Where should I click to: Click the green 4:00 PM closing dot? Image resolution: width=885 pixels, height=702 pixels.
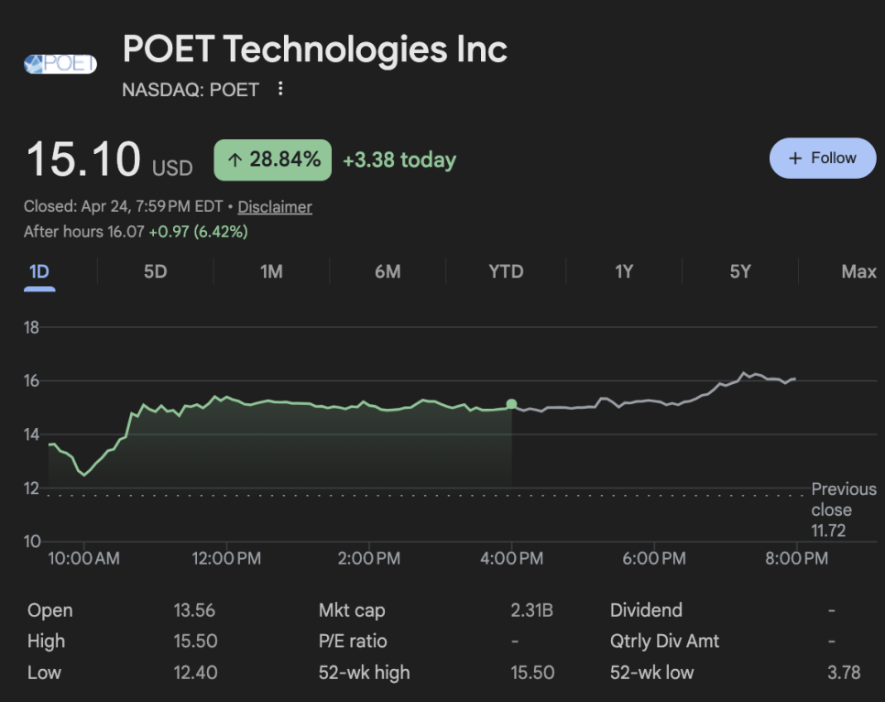(x=511, y=404)
